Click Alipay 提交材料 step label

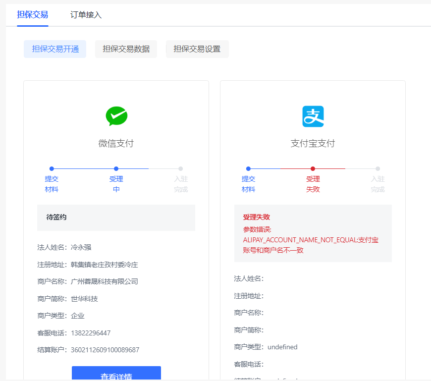248,184
